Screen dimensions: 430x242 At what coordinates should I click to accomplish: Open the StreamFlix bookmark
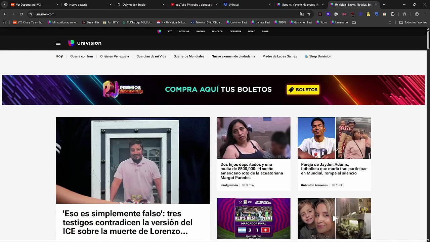(x=91, y=22)
